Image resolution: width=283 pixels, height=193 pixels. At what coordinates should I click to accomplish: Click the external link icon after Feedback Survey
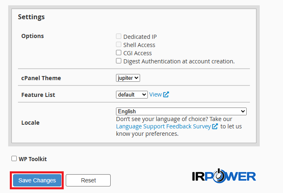coord(215,126)
